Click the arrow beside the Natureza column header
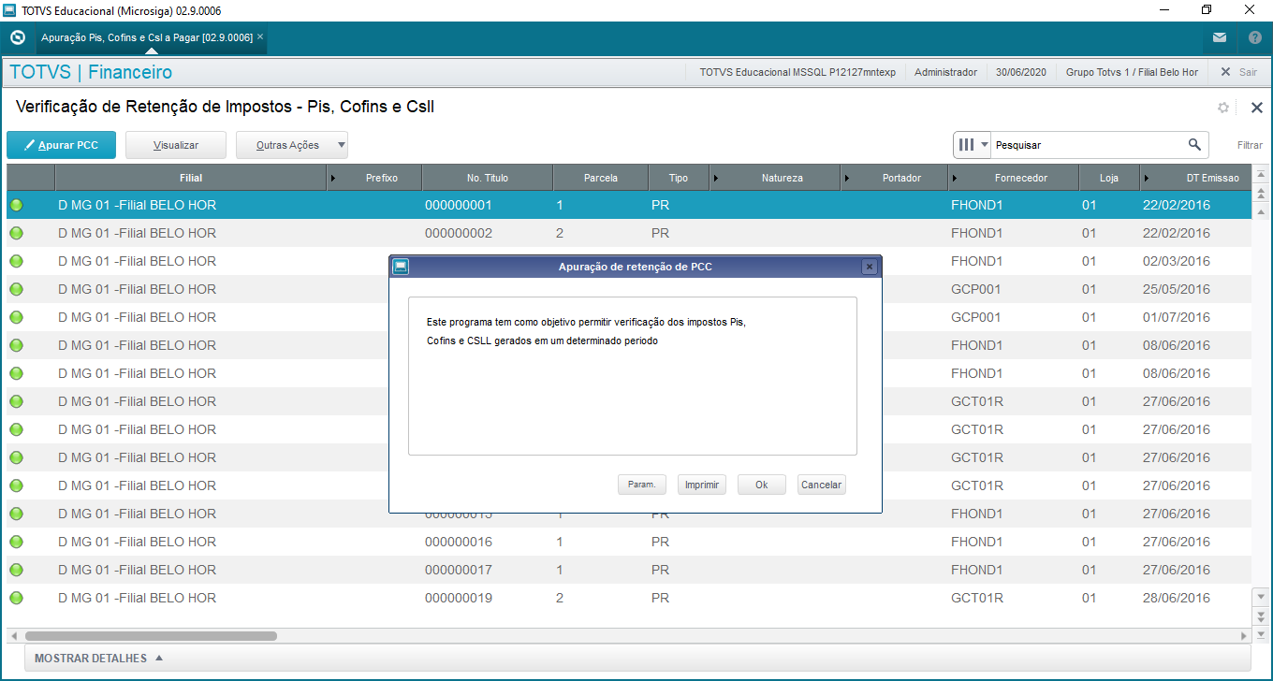 tap(717, 178)
